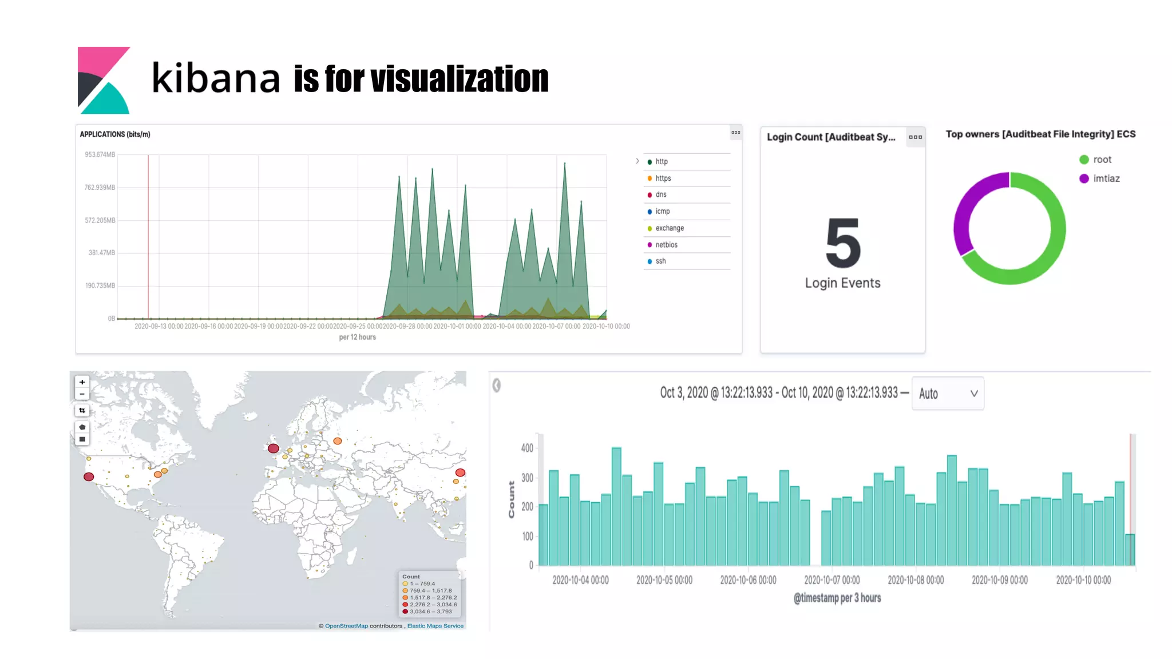The image size is (1172, 659).
Task: Click the 'per 12 hours' axis label
Action: pyautogui.click(x=358, y=337)
